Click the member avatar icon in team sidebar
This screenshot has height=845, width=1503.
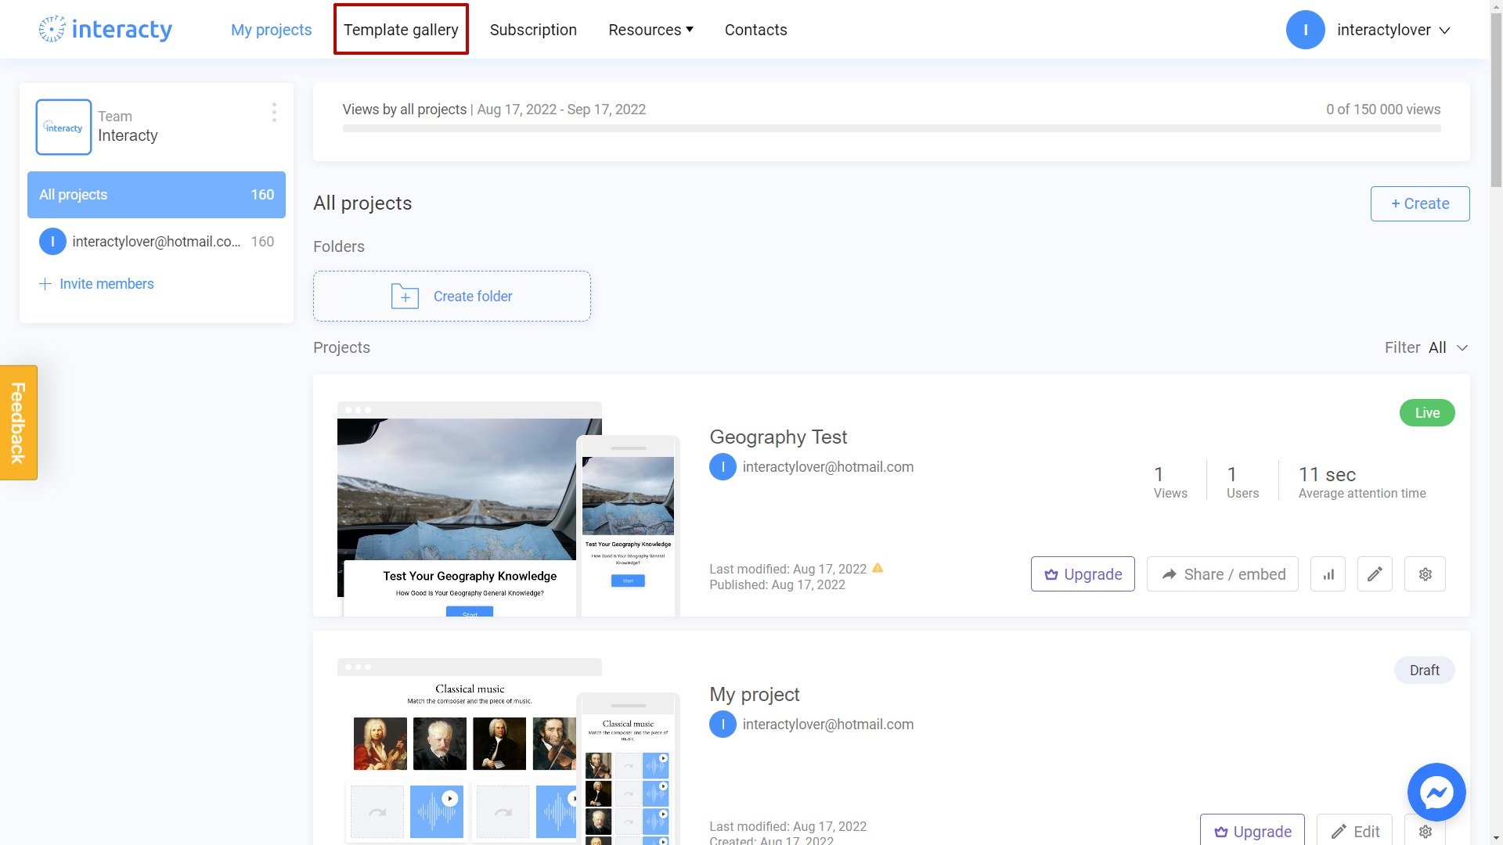click(x=52, y=242)
